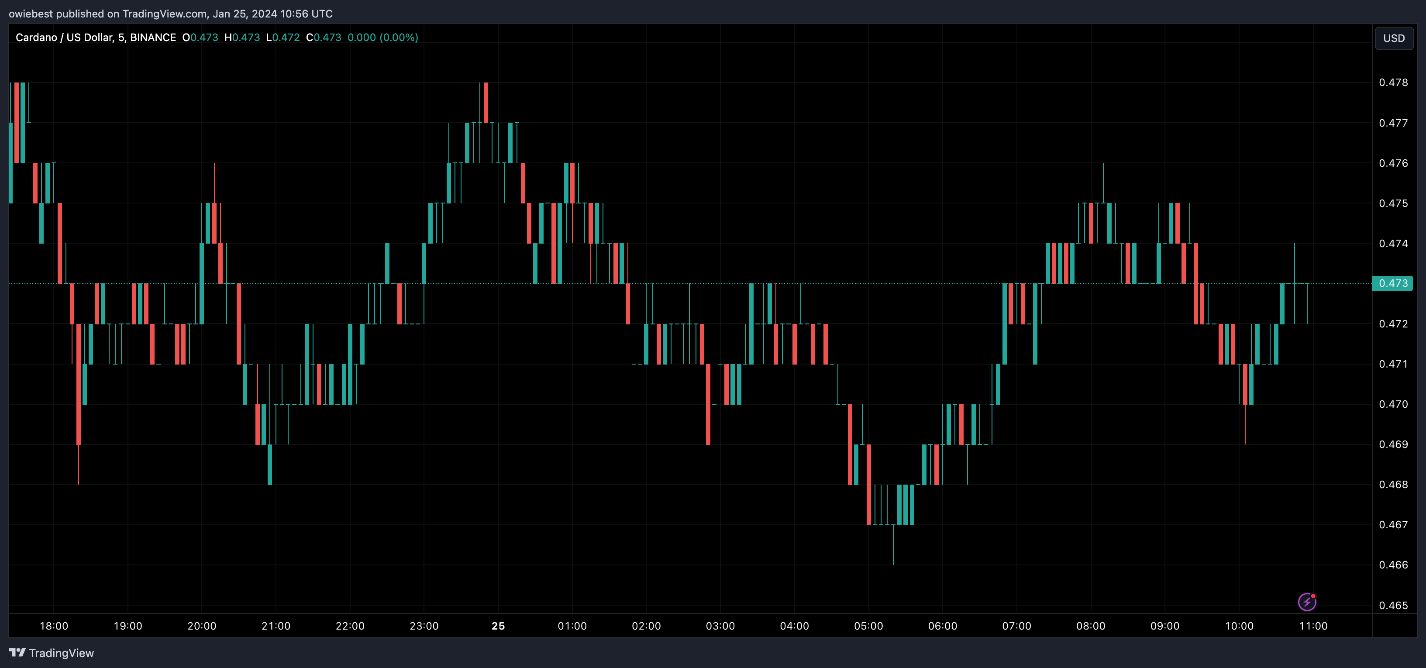Click the O0.473 open value in legend
Screen dimensions: 1426x668
200,38
